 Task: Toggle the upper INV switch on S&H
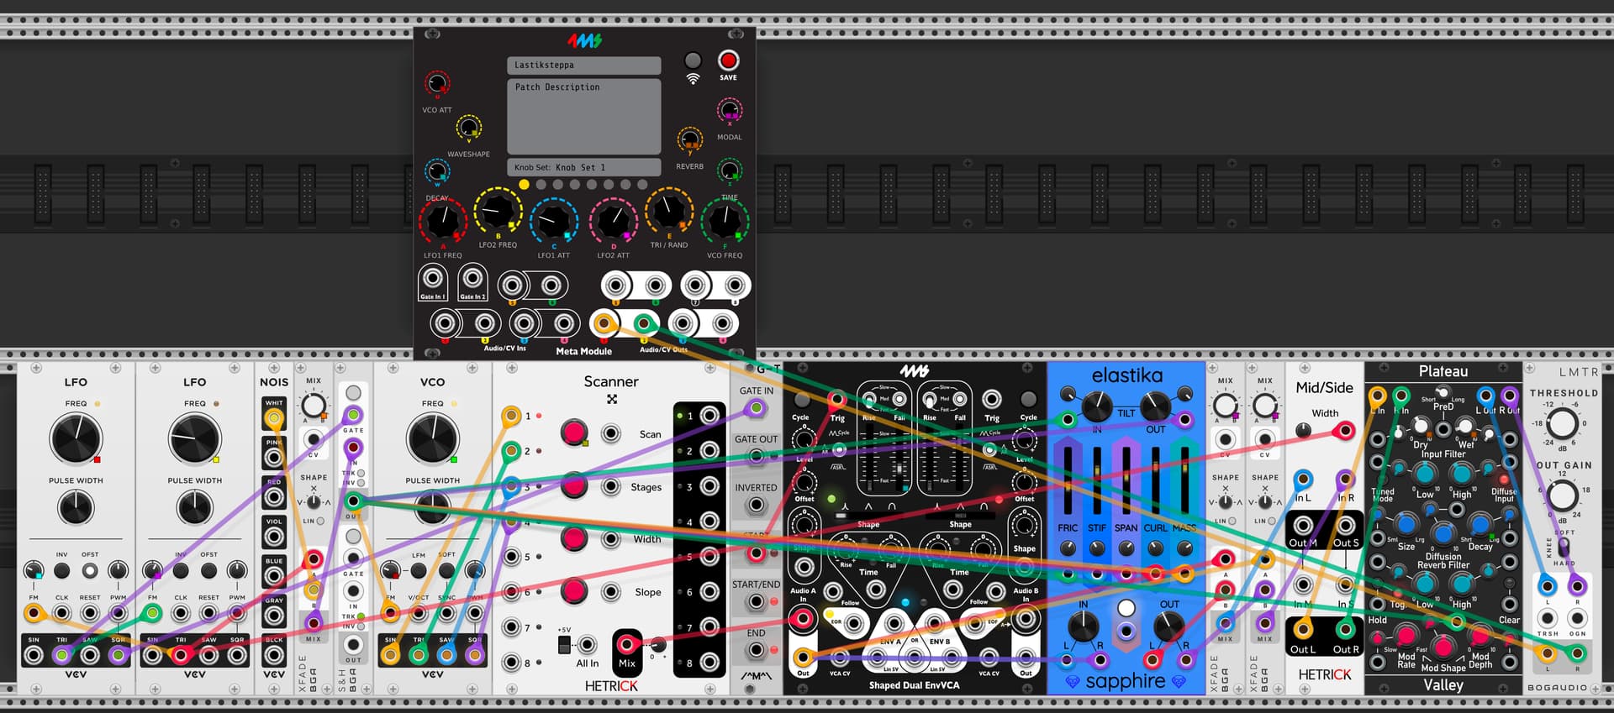pos(361,484)
